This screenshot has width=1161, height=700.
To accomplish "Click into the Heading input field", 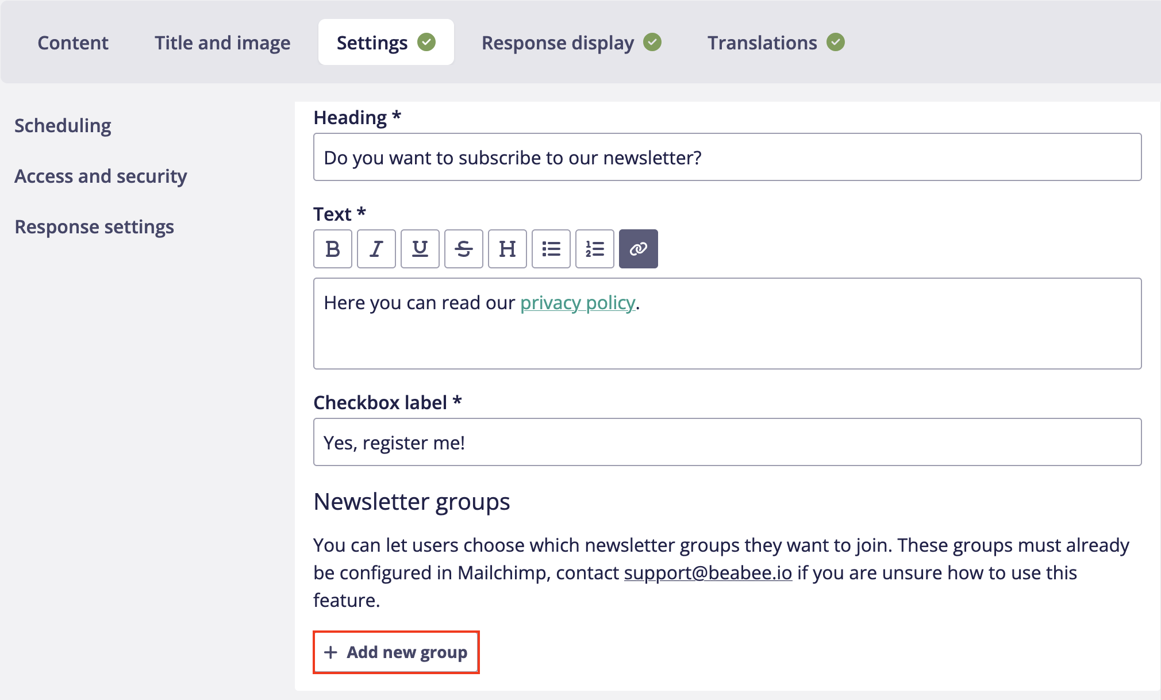I will [727, 157].
